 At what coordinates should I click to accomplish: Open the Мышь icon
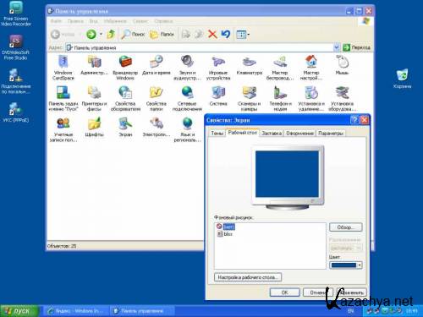point(342,65)
